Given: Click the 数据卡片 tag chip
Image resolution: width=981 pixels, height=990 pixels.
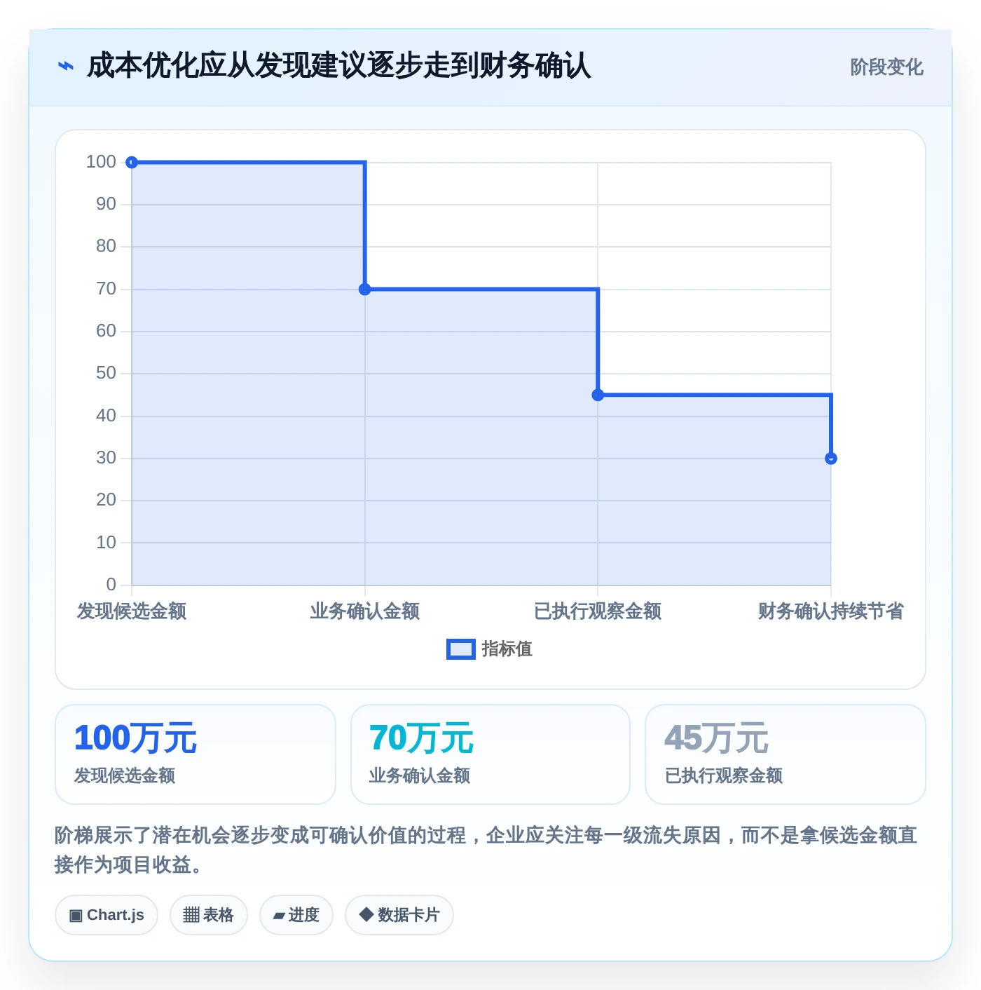Looking at the screenshot, I should point(399,915).
